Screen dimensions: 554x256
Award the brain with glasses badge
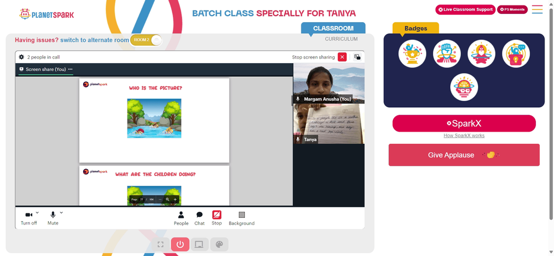[464, 87]
